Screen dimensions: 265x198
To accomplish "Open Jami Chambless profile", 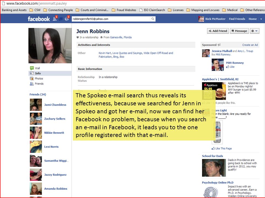I will click(55, 105).
